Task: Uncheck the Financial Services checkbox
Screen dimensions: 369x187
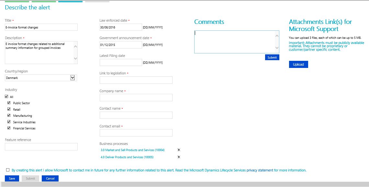Action: 9,128
